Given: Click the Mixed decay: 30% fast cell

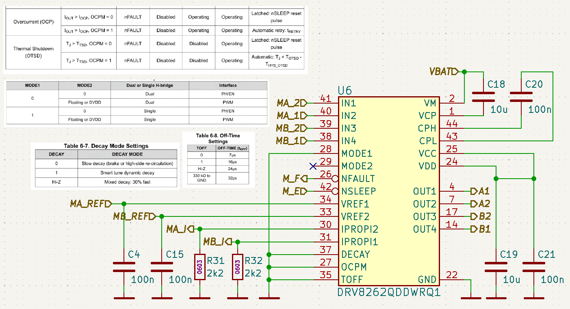Looking at the screenshot, I should [x=127, y=182].
